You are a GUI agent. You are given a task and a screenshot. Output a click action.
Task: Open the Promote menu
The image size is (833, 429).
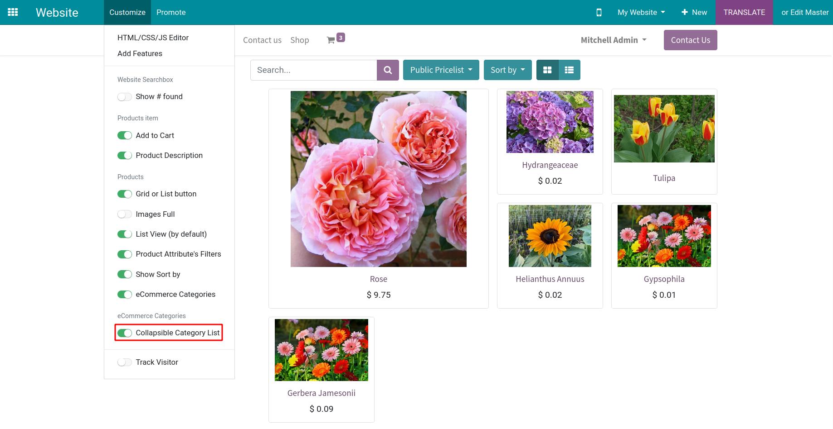(171, 12)
